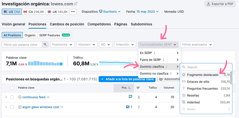Viewport: 239px width, 118px height.
Task: Click info icon beside Fuera de SERP
Action: [163, 60]
